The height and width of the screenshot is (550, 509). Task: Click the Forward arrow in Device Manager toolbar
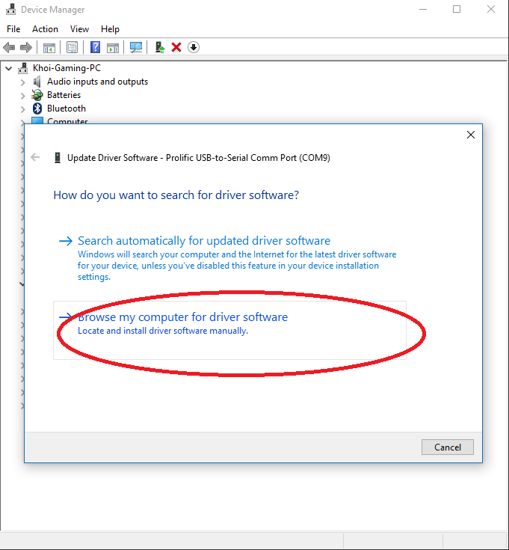click(26, 47)
